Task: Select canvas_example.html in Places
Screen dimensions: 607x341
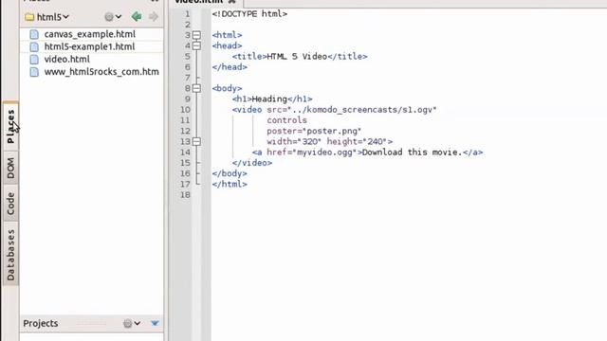Action: (x=90, y=34)
